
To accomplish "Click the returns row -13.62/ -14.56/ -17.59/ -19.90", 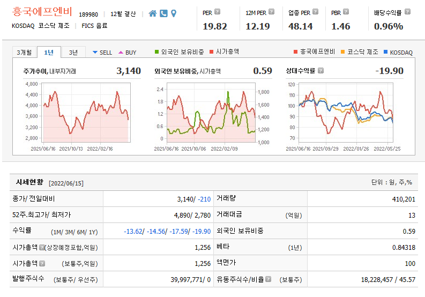I will (x=167, y=232).
